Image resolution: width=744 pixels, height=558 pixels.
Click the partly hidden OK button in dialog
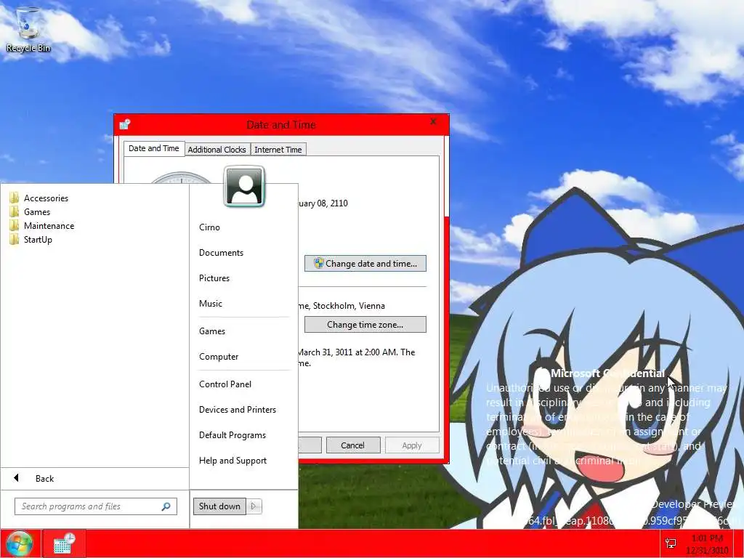pos(310,445)
